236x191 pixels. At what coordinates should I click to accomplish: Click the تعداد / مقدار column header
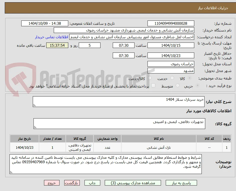(52, 138)
